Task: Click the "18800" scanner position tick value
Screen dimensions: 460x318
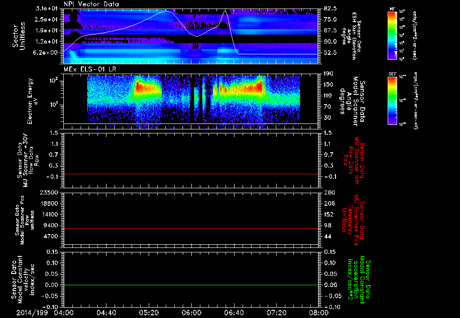Action: click(49, 203)
